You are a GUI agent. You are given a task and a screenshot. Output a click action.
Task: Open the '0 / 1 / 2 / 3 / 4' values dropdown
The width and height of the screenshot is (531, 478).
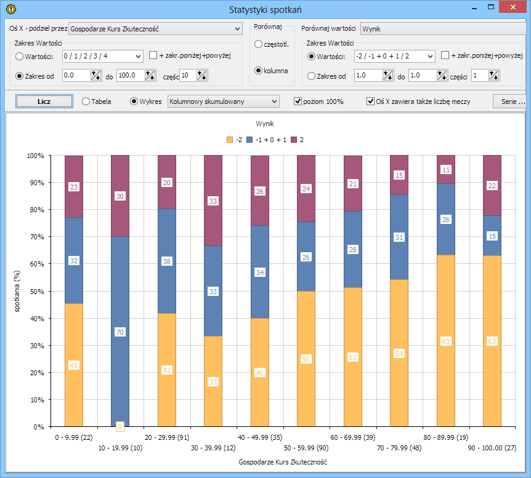[103, 56]
